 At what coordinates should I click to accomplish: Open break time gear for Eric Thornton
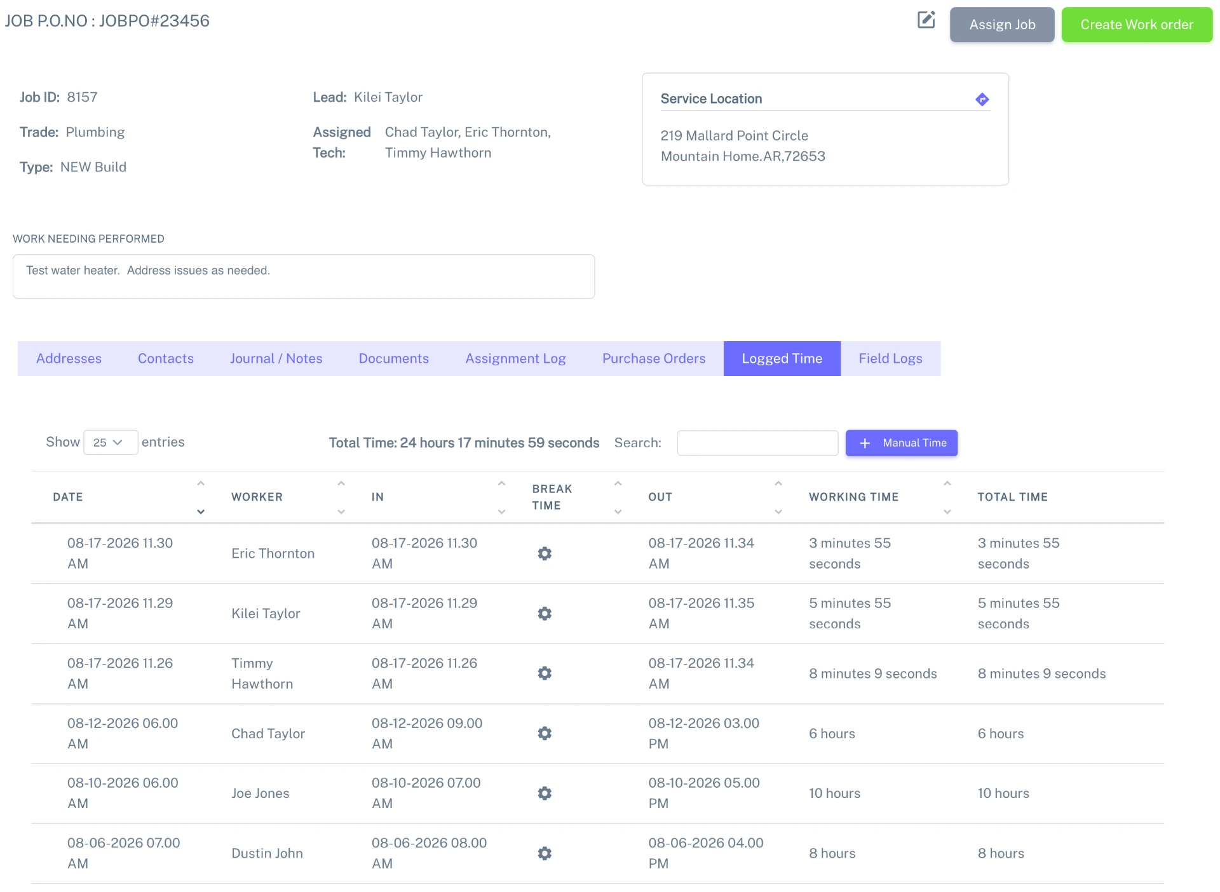[x=545, y=553]
